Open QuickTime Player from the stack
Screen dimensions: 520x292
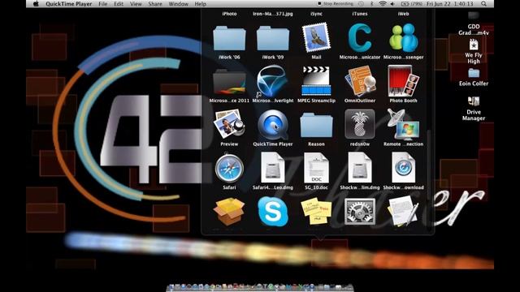tap(273, 125)
